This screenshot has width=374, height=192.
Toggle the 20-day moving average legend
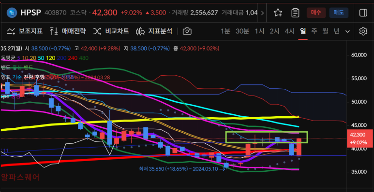pyautogui.click(x=33, y=58)
